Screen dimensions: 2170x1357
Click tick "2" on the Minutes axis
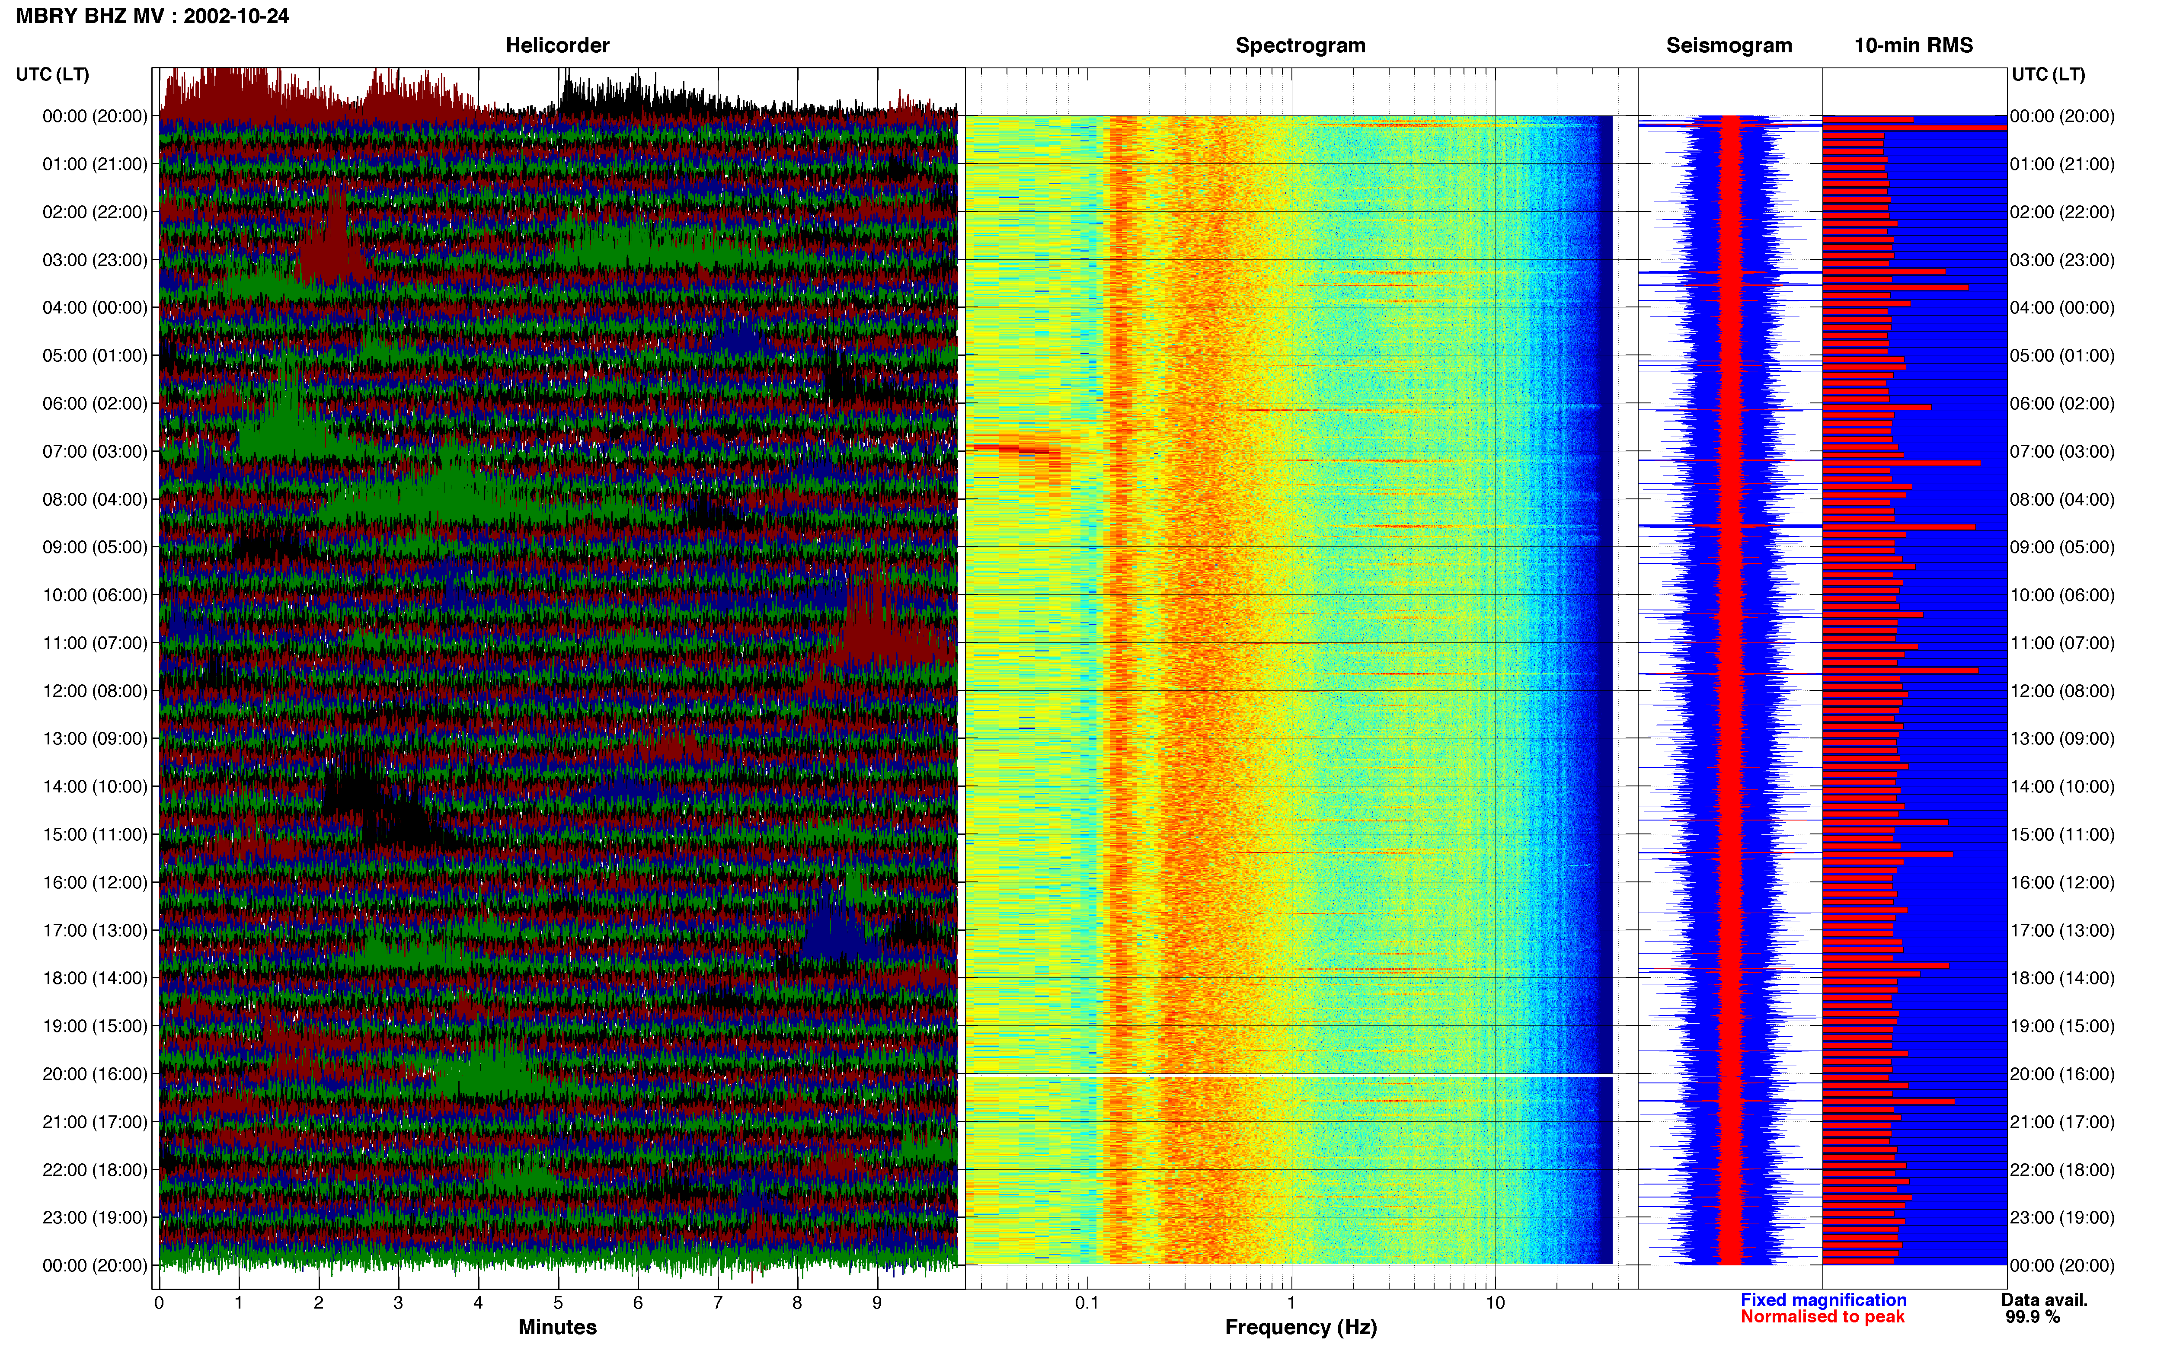pos(319,1302)
